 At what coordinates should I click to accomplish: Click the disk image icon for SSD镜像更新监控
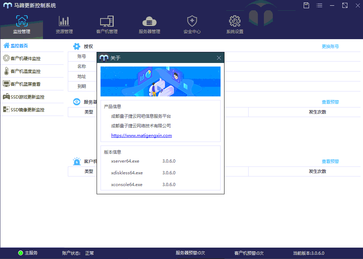pos(6,109)
